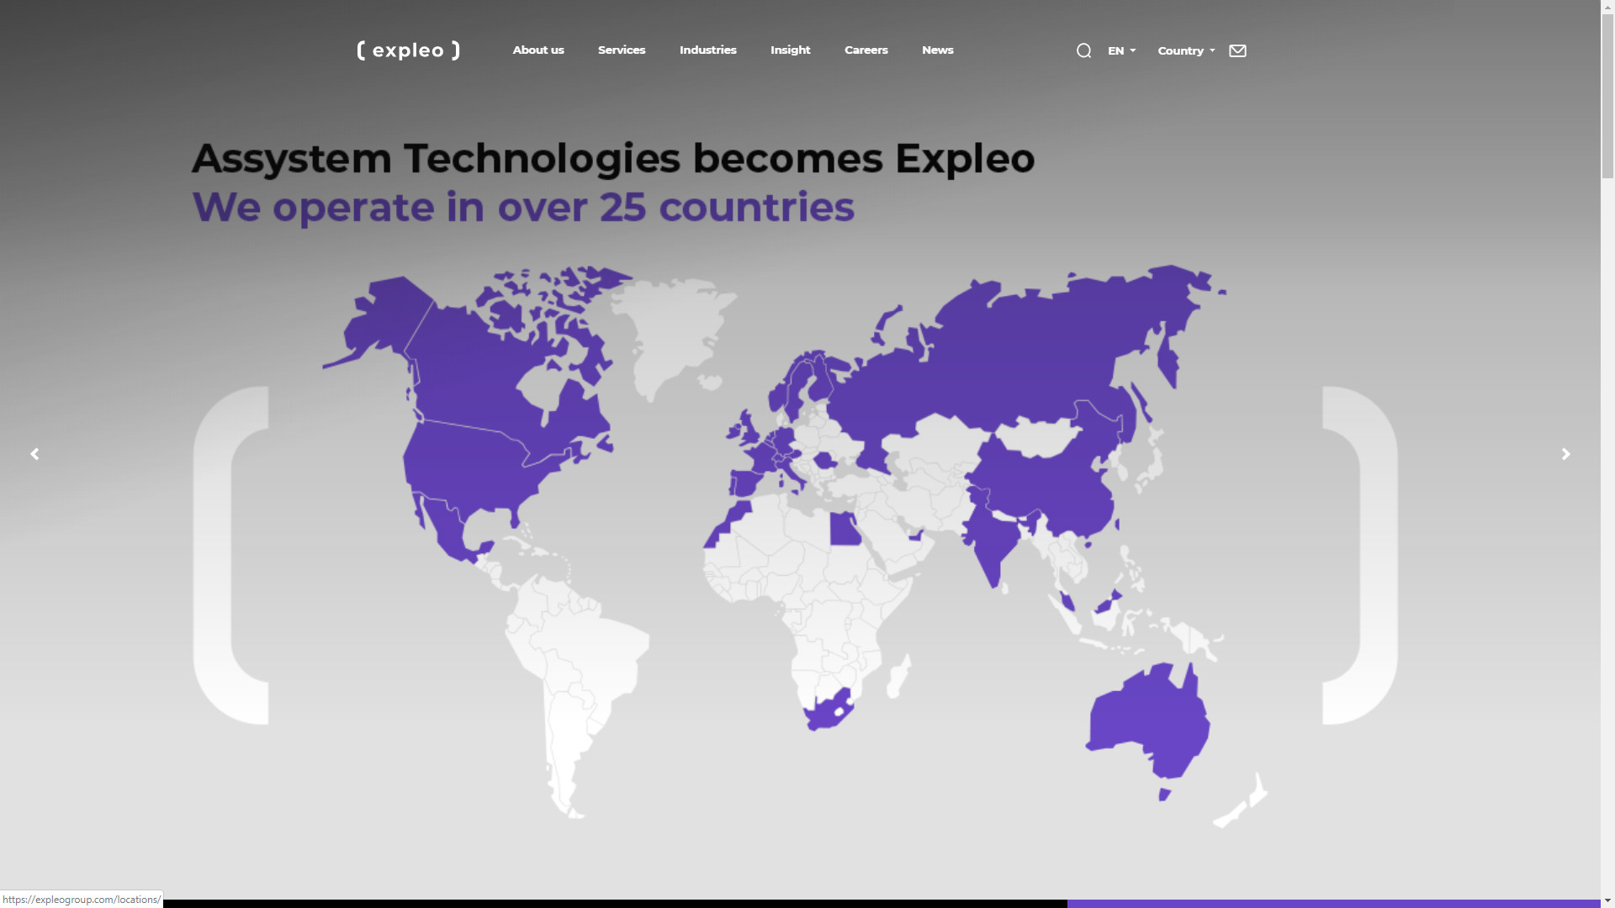
Task: Click the headline Assystem Technologies becomes Expleo
Action: point(613,158)
